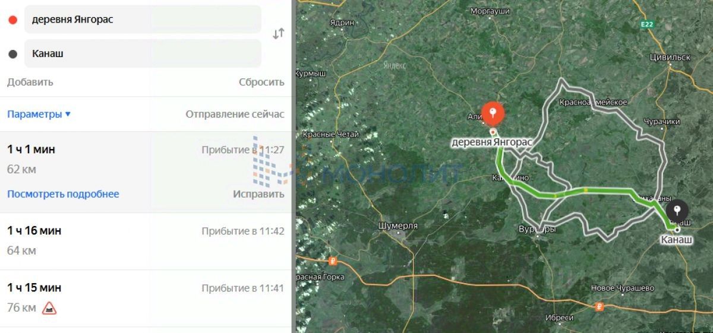Image resolution: width=713 pixels, height=333 pixels.
Task: Swap origin and destination with arrows icon
Action: click(x=278, y=34)
